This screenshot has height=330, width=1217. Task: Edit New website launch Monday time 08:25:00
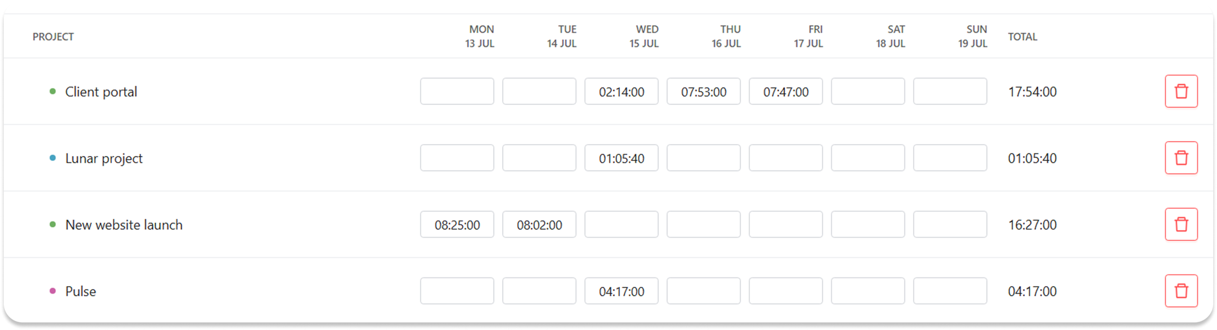click(x=457, y=224)
